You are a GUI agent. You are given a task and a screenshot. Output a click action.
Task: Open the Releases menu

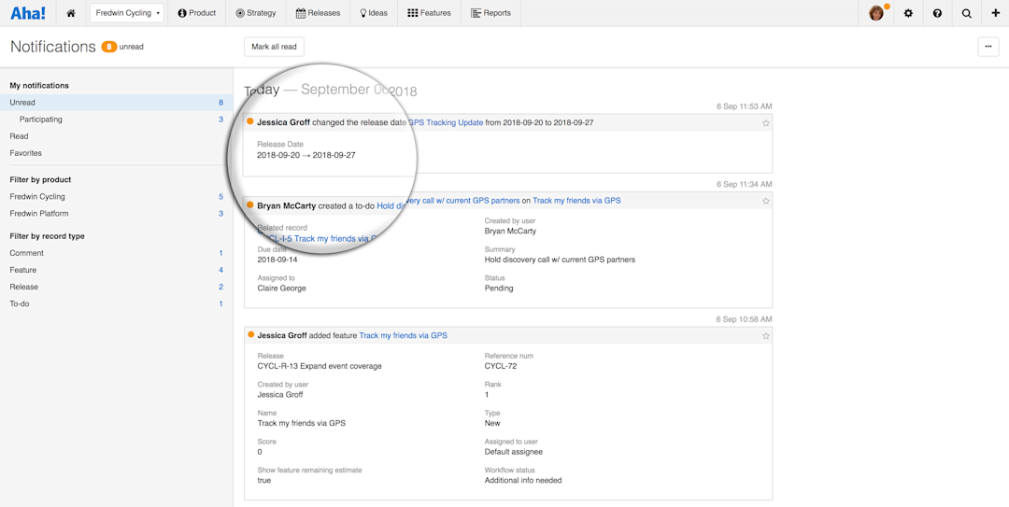[318, 13]
